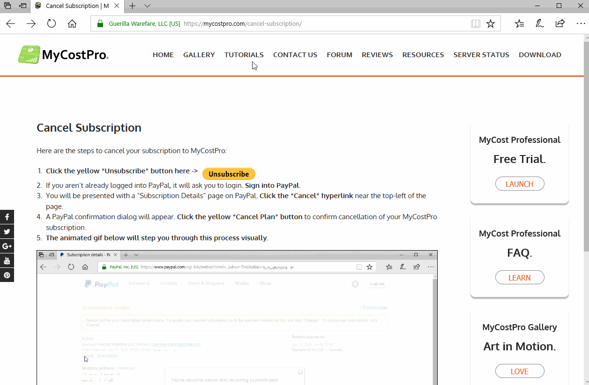Open the SERVER STATUS menu item

click(x=481, y=55)
